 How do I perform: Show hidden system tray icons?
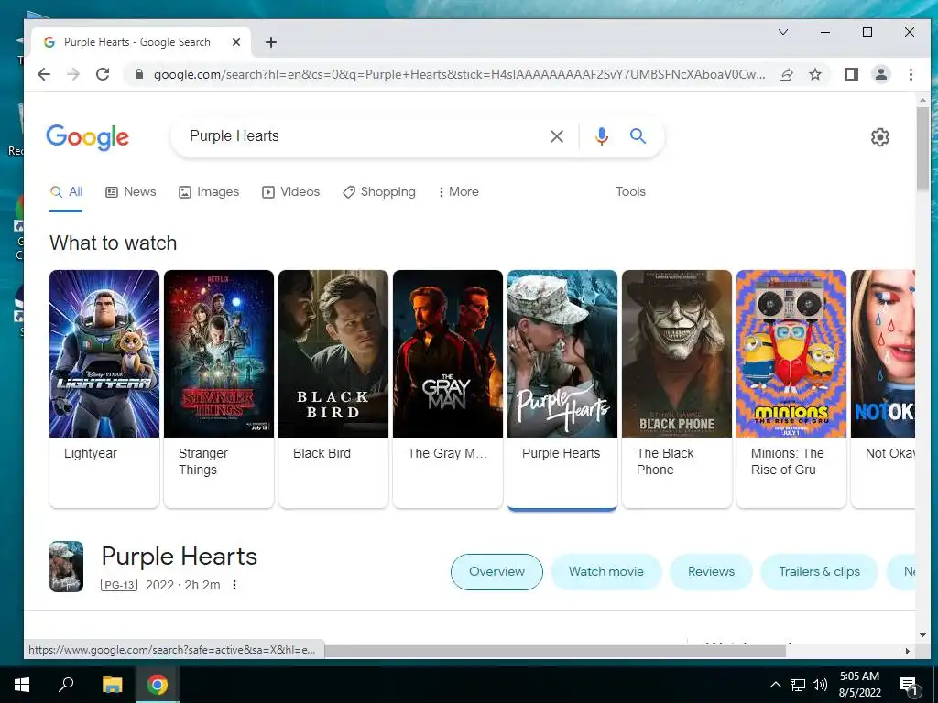[x=775, y=685]
